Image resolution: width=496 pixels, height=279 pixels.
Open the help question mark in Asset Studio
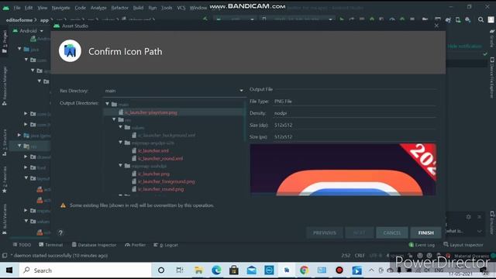(x=60, y=232)
